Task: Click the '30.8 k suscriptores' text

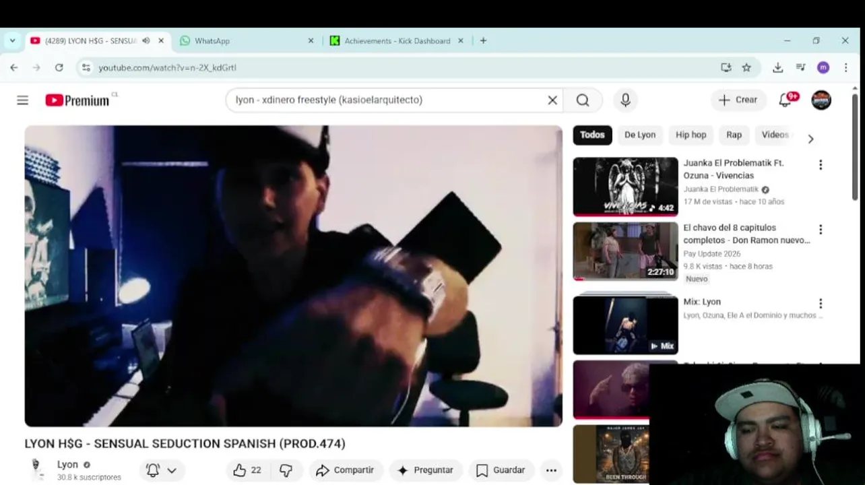Action: coord(89,478)
